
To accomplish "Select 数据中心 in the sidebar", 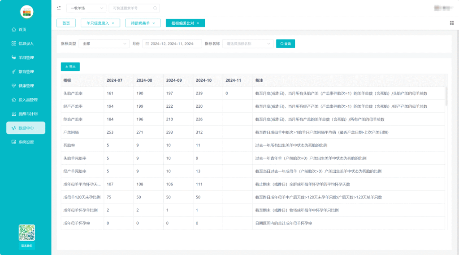I will coord(26,128).
